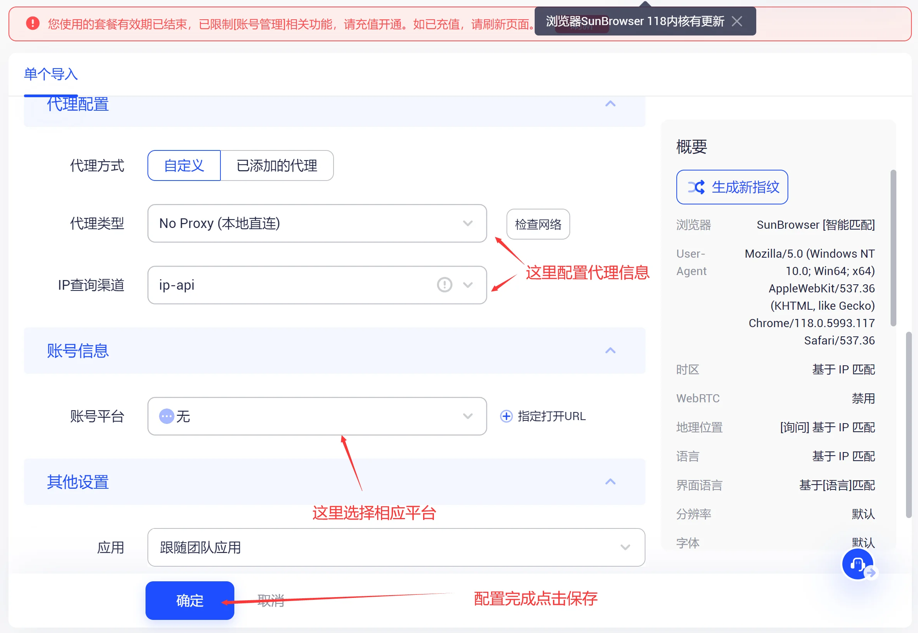The image size is (918, 633).
Task: Select the 已添加的代理 proxy mode
Action: [277, 165]
